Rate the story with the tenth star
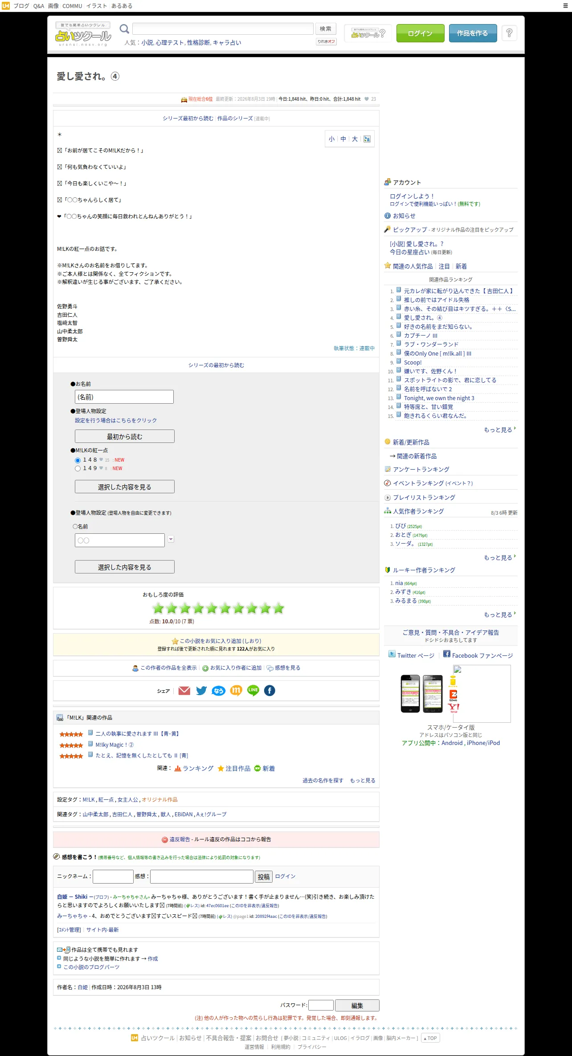572x1056 pixels. [278, 609]
